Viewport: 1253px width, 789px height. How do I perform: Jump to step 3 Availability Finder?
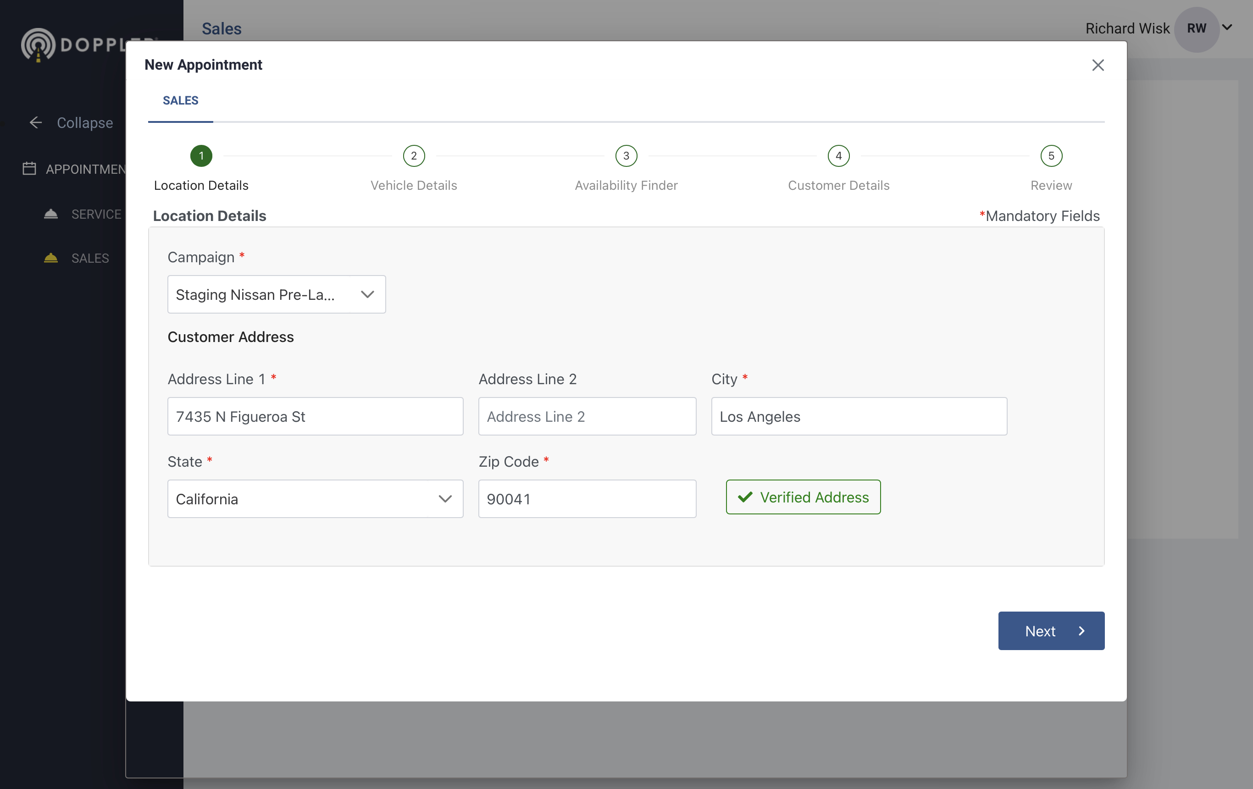[626, 156]
